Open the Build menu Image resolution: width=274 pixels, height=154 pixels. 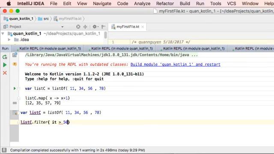[x=185, y=3]
